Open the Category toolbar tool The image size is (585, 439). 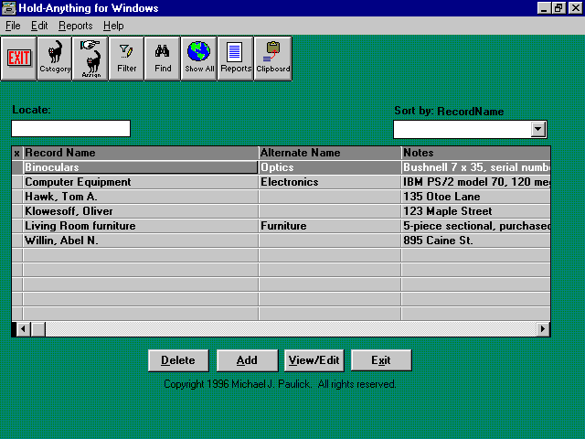pos(55,59)
